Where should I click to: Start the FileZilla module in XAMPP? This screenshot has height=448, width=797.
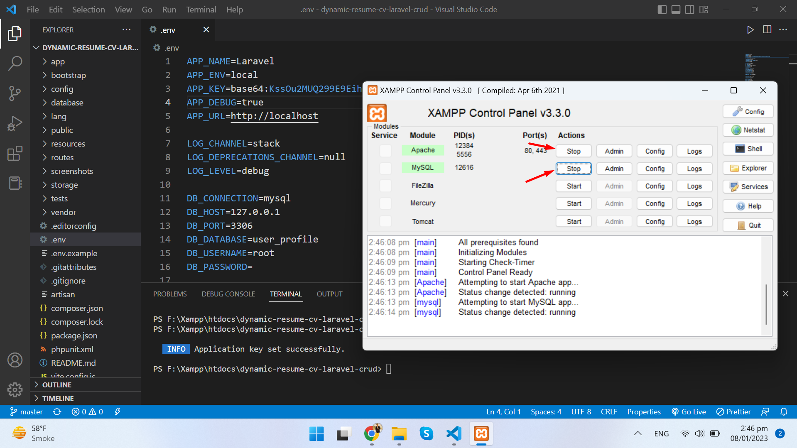[x=574, y=186]
